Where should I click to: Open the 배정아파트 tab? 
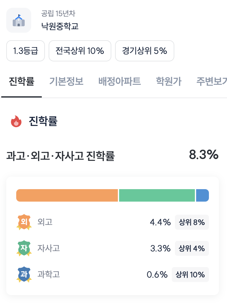coord(120,82)
